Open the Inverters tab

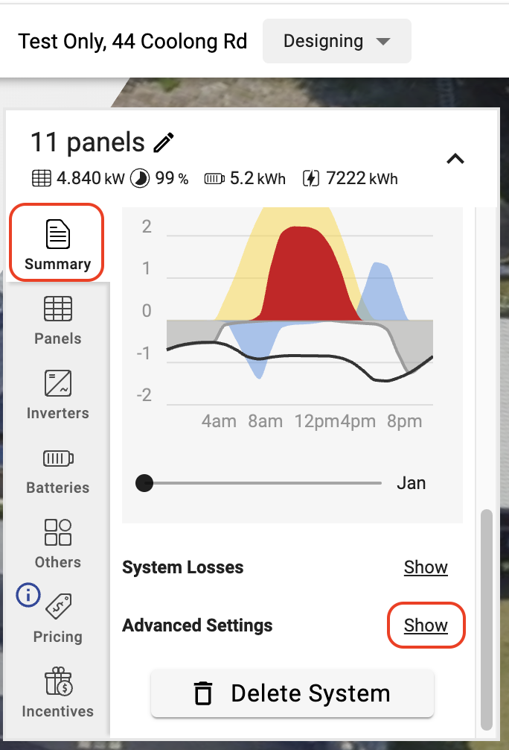click(58, 395)
